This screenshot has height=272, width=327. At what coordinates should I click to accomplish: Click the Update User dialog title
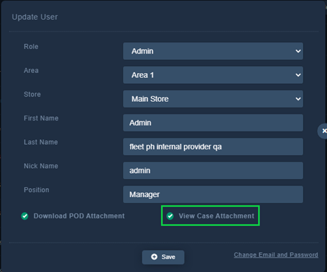point(34,17)
